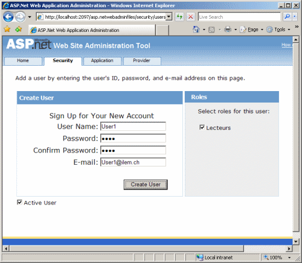Screen dimensions: 302x263
Task: Click the Live Search magnifier icon
Action: 287,17
